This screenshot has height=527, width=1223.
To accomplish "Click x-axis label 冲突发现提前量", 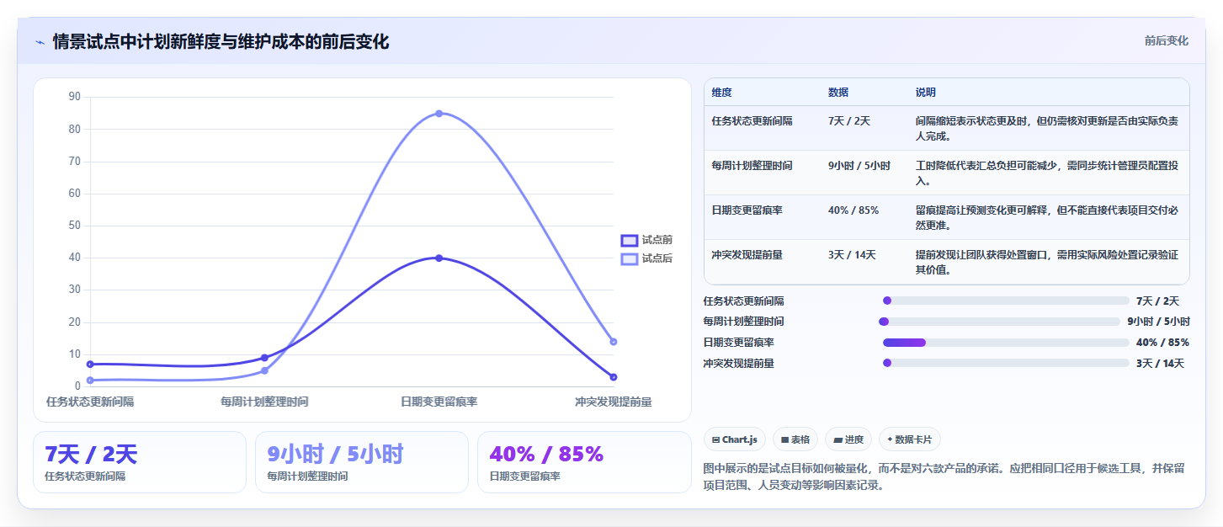I will pyautogui.click(x=614, y=402).
